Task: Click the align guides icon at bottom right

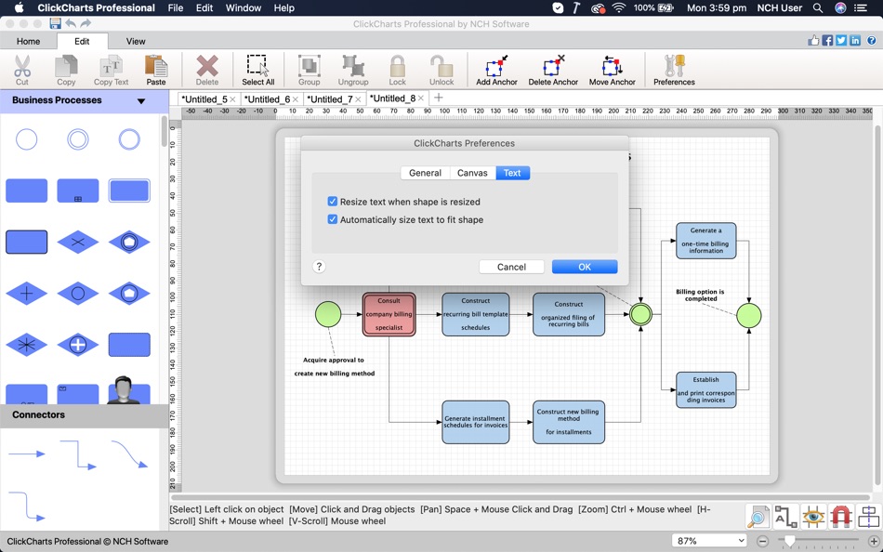Action: [x=869, y=517]
